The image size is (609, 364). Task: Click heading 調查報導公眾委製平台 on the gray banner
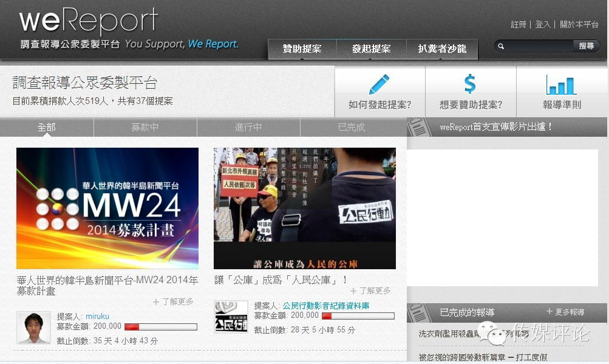pos(84,83)
